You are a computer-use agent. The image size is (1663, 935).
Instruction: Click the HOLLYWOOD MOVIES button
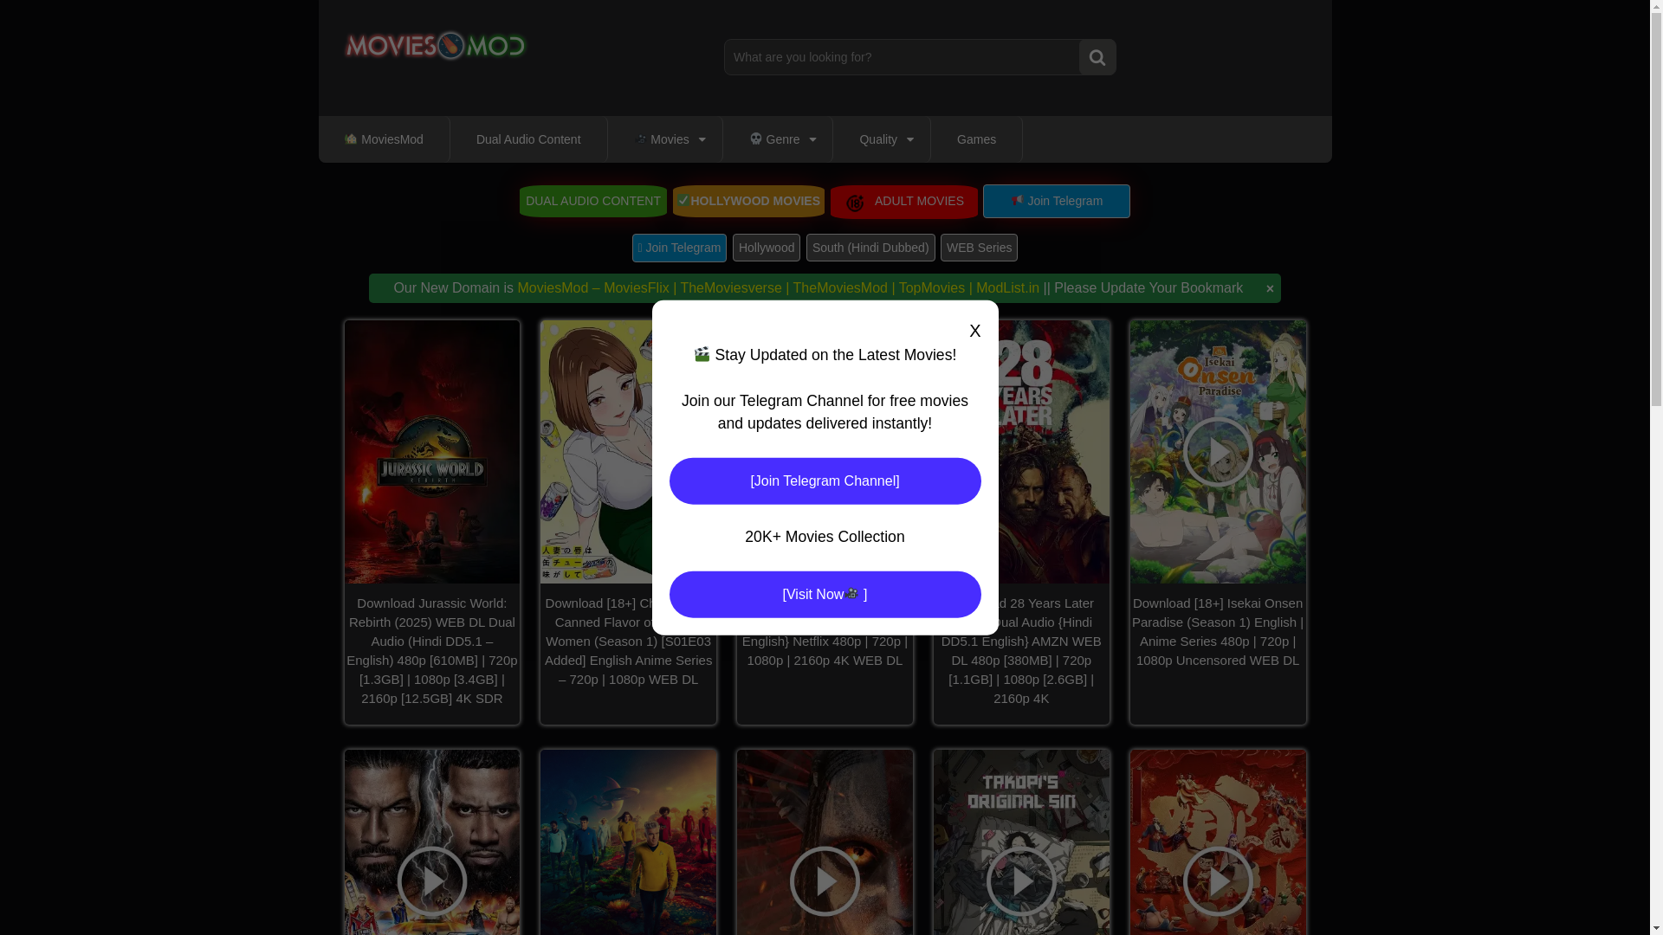point(749,201)
